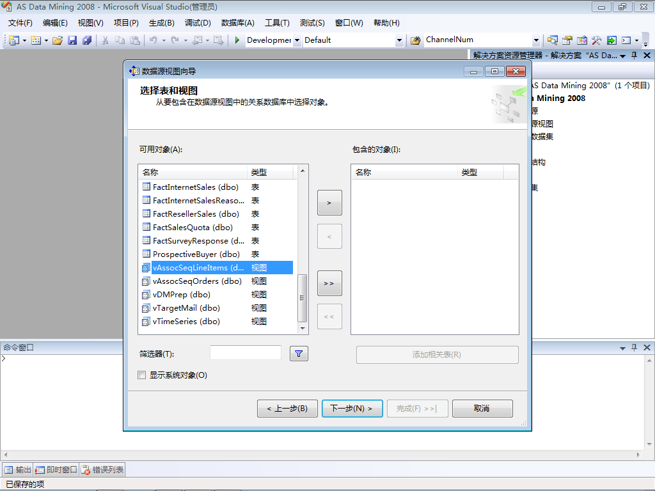
Task: Select FactResellerSales (dbo) table row
Action: pyautogui.click(x=216, y=214)
